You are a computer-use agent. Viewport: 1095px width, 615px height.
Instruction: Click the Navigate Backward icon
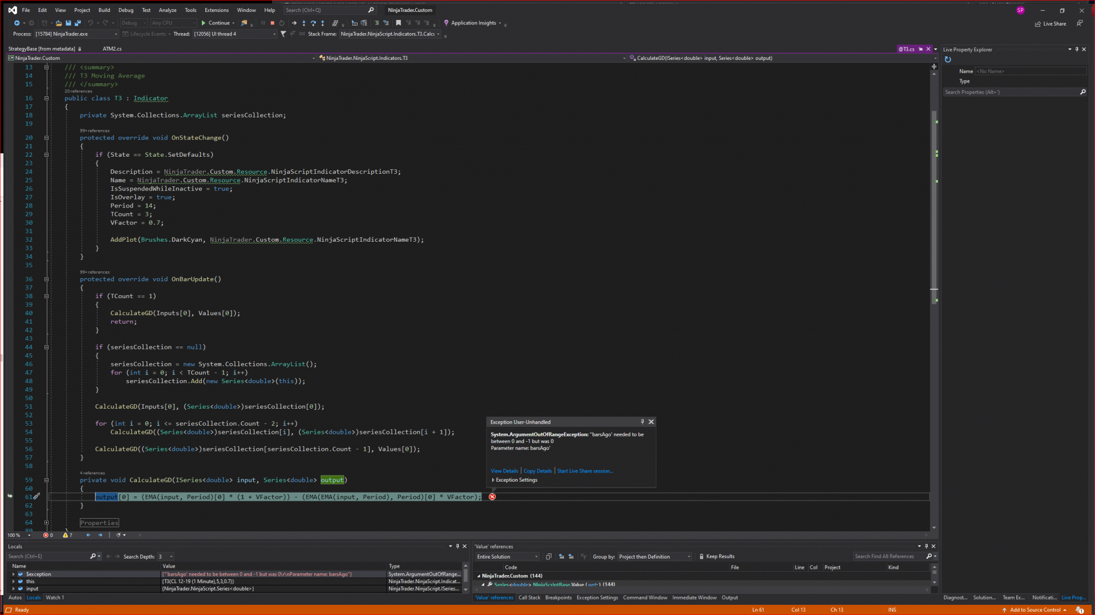pyautogui.click(x=17, y=23)
